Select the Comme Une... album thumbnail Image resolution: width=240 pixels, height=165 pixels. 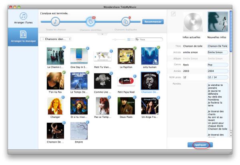click(x=102, y=81)
